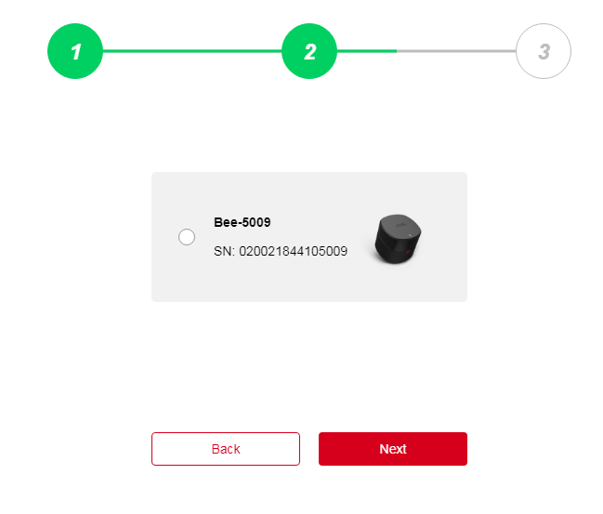Choose the device with SN ending 5009
The image size is (603, 514).
click(x=187, y=237)
